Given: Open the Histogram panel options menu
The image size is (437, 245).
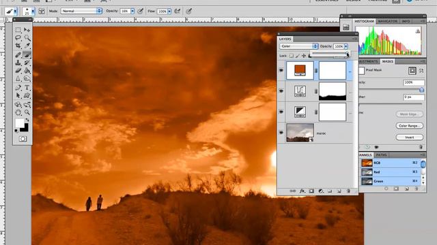Looking at the screenshot, I should (423, 21).
